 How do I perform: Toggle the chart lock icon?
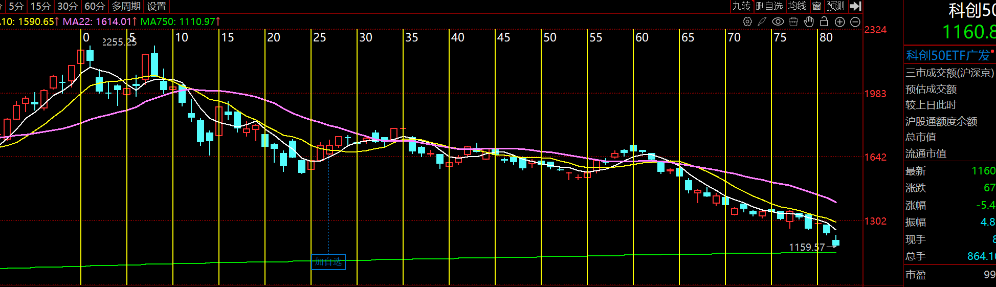[824, 21]
